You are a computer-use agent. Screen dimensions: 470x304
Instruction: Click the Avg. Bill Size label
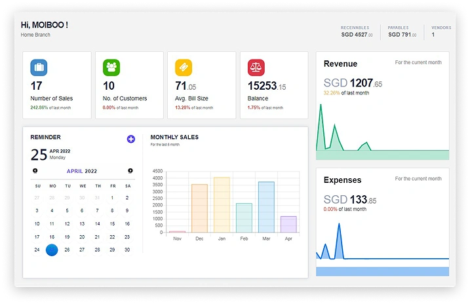tap(191, 98)
